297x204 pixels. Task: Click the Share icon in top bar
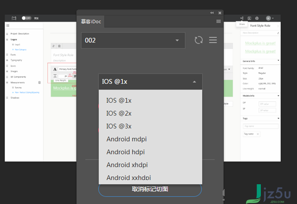242,18
